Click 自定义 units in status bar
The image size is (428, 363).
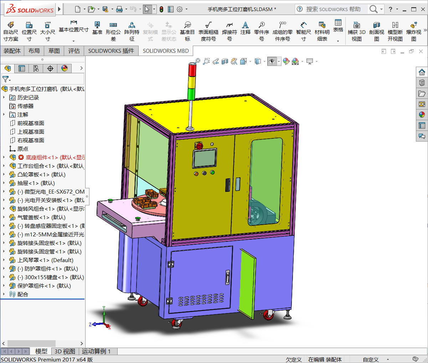click(x=371, y=359)
